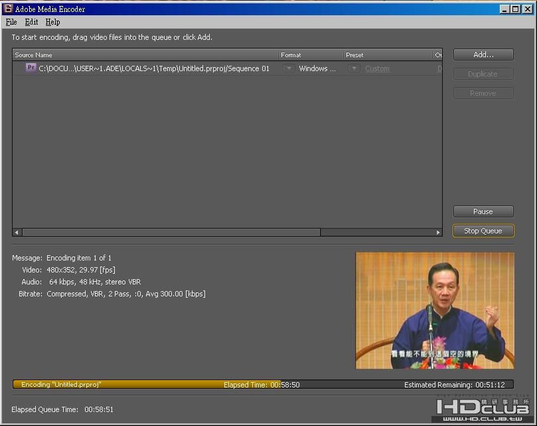
Task: Click the Add... button
Action: [x=483, y=54]
